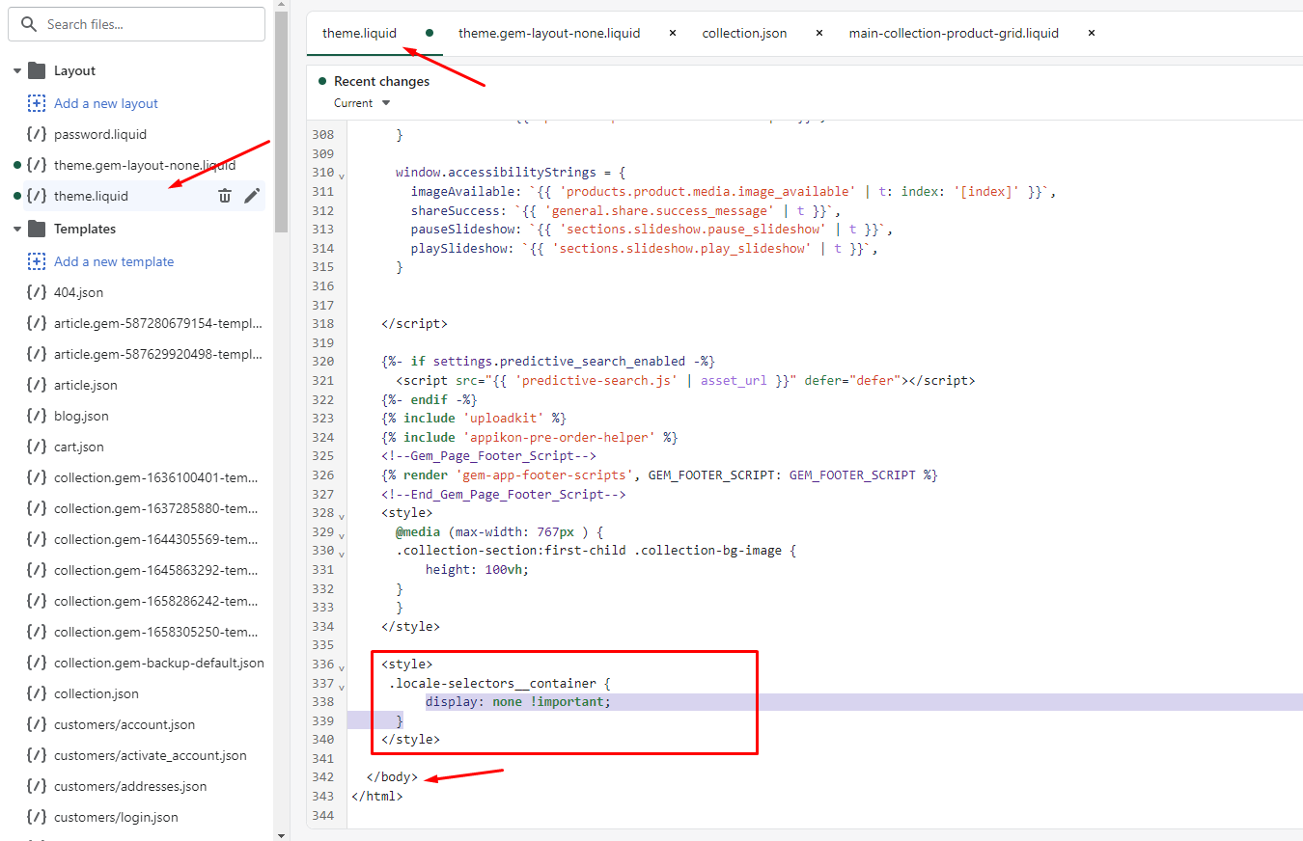Image resolution: width=1303 pixels, height=841 pixels.
Task: Click the search magnifier icon
Action: click(29, 24)
